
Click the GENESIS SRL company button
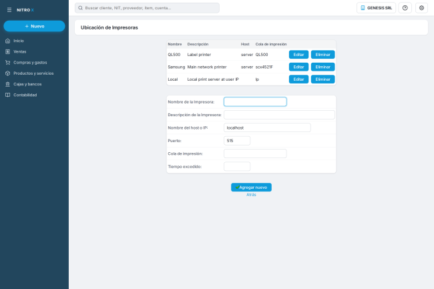[x=376, y=8]
